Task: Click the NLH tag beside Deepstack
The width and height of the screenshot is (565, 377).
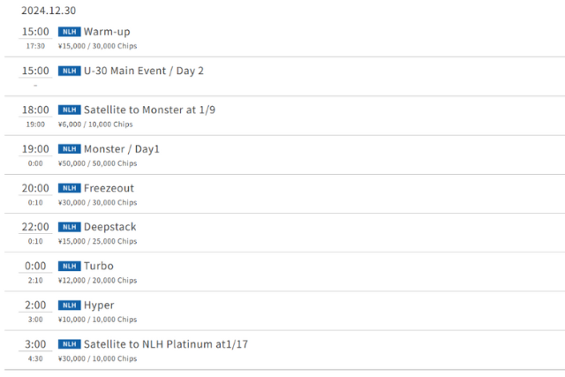Action: 69,227
